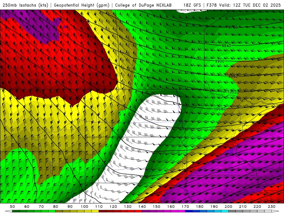The width and height of the screenshot is (284, 213).
Task: Click the 150 value on the color scale
Action: 157,207
